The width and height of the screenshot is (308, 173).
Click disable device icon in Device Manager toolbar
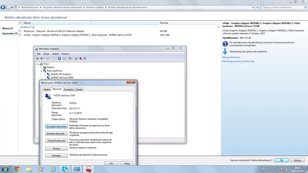(x=85, y=59)
